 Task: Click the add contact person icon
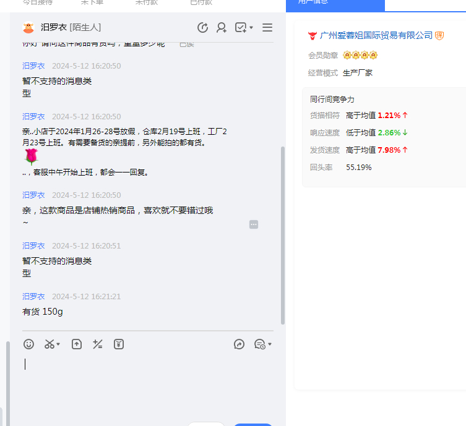[221, 28]
